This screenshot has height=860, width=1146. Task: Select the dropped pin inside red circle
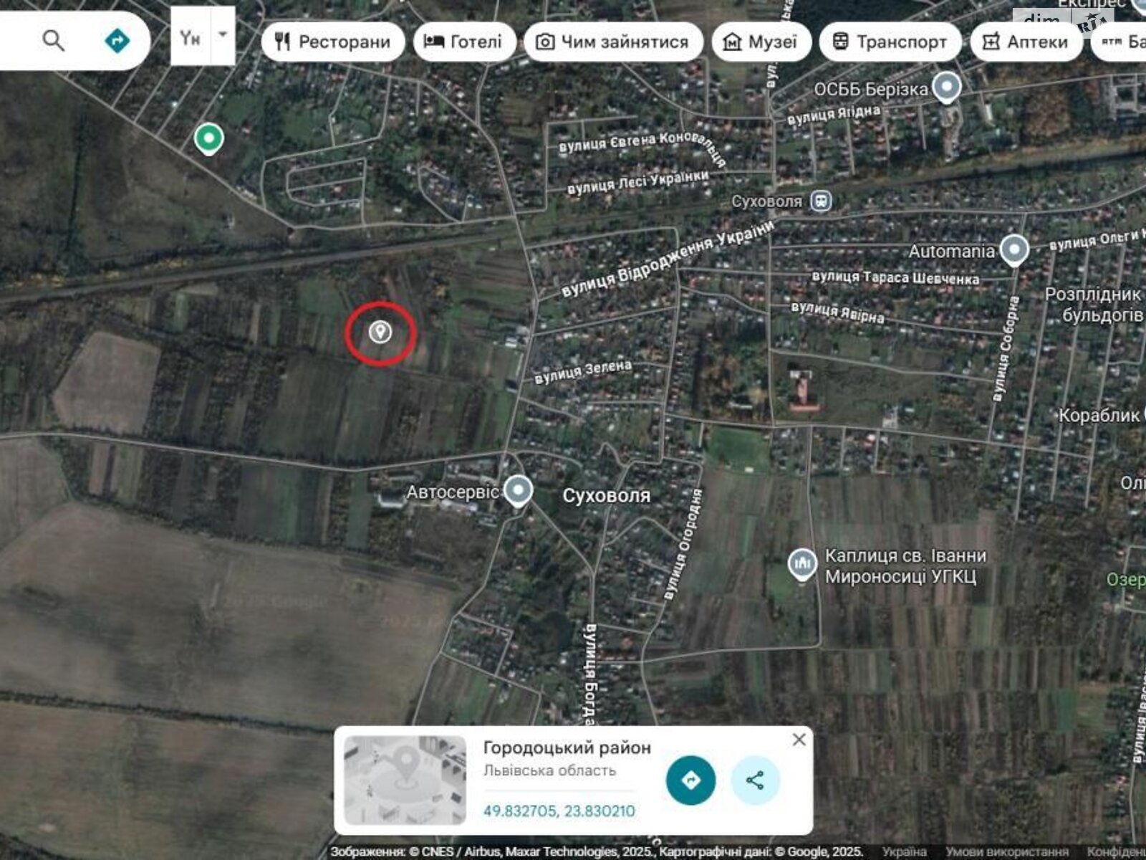click(x=380, y=332)
